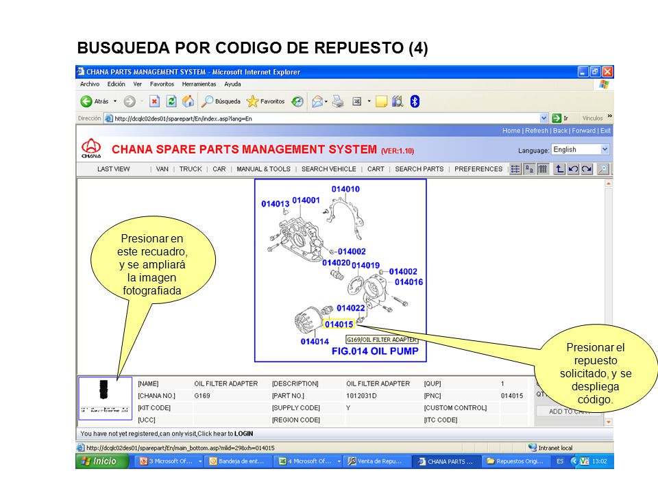Click the Back link in the header
This screenshot has width=658, height=493.
click(x=560, y=131)
